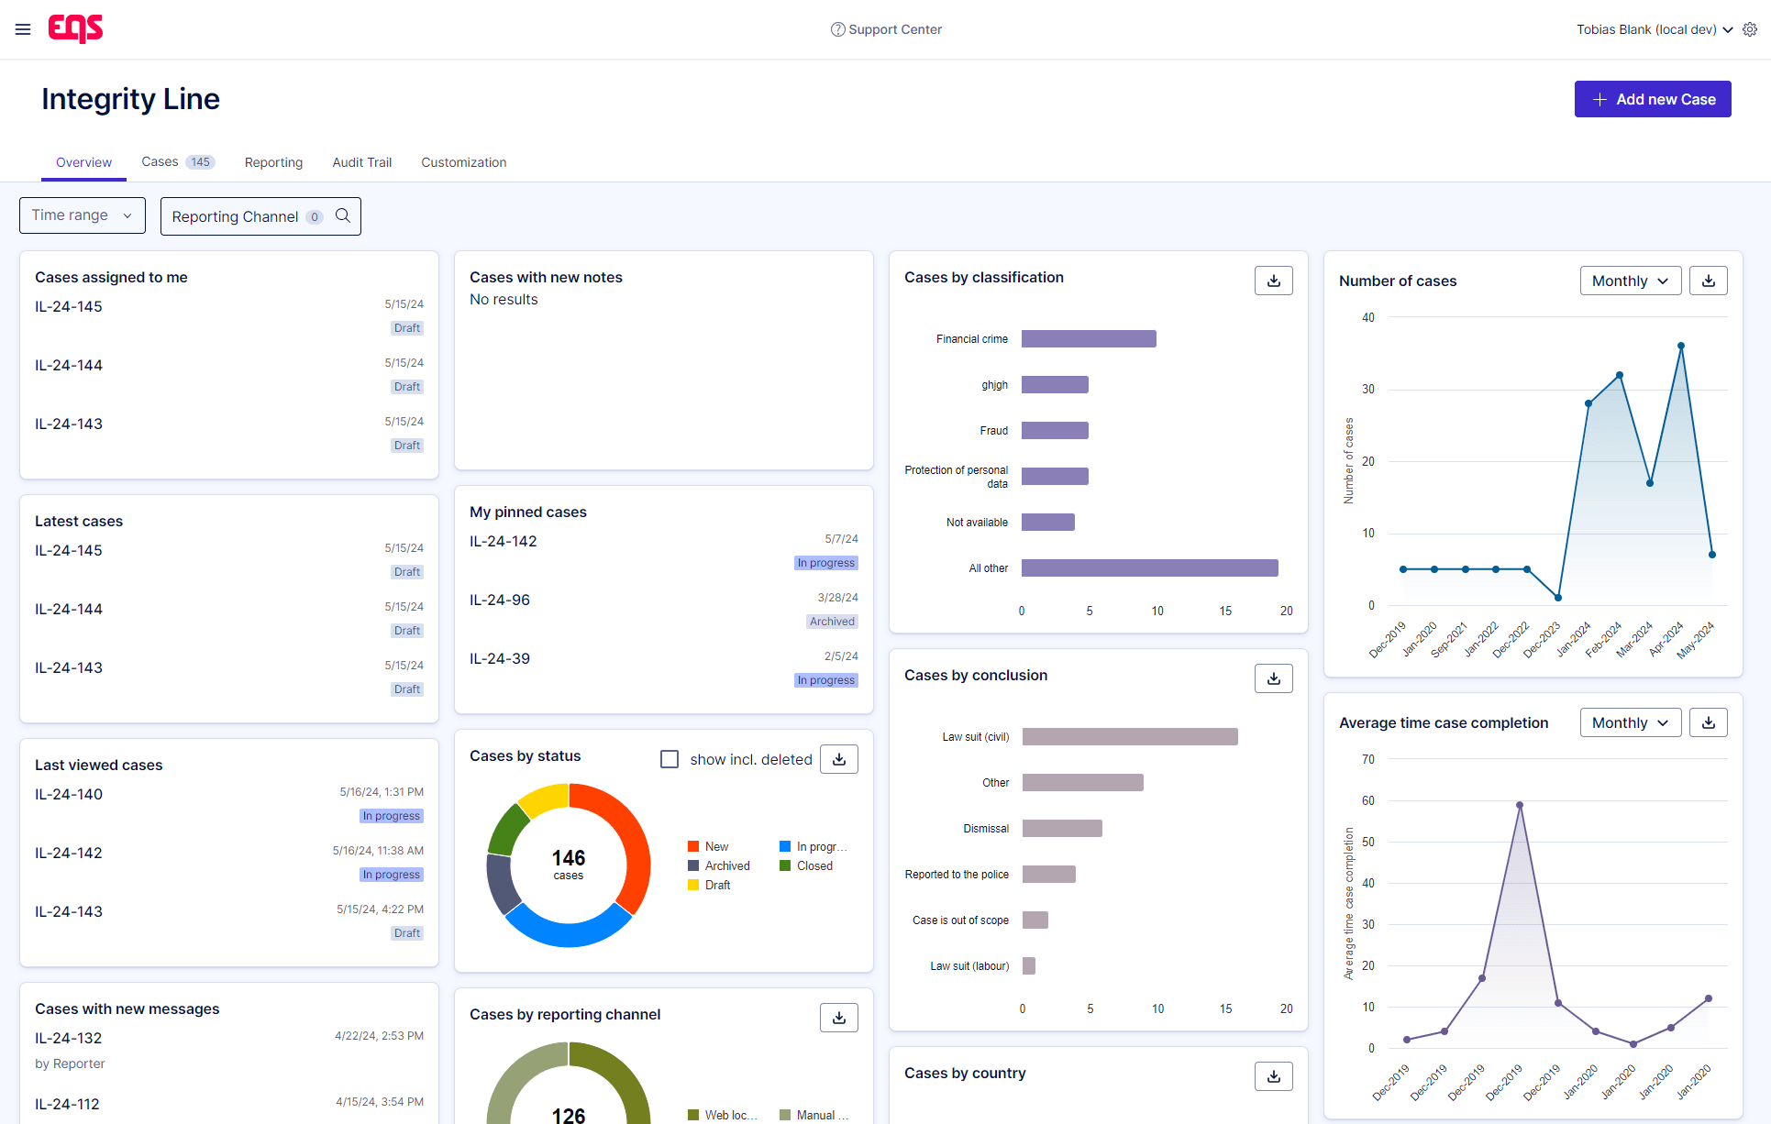The image size is (1771, 1124).
Task: Click the Add new Case button
Action: coord(1652,98)
